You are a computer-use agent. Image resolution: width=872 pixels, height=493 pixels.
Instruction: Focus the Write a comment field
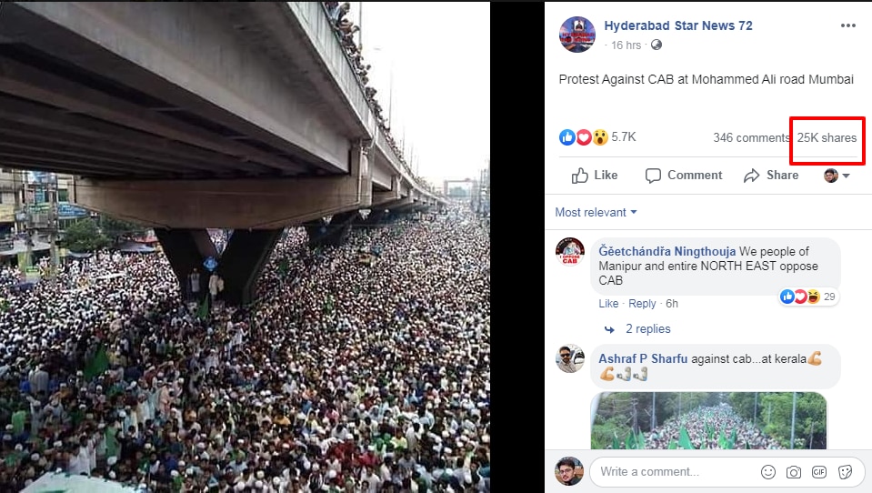pos(673,472)
